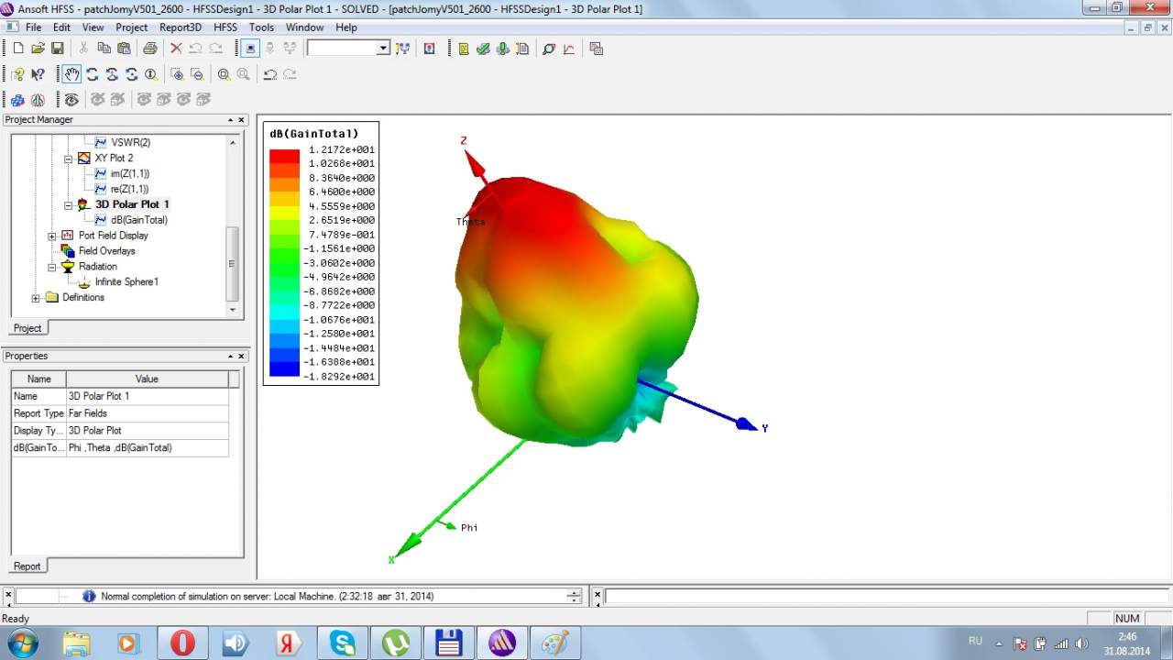Open Skype from the Windows taskbar
The image size is (1173, 660).
[342, 643]
